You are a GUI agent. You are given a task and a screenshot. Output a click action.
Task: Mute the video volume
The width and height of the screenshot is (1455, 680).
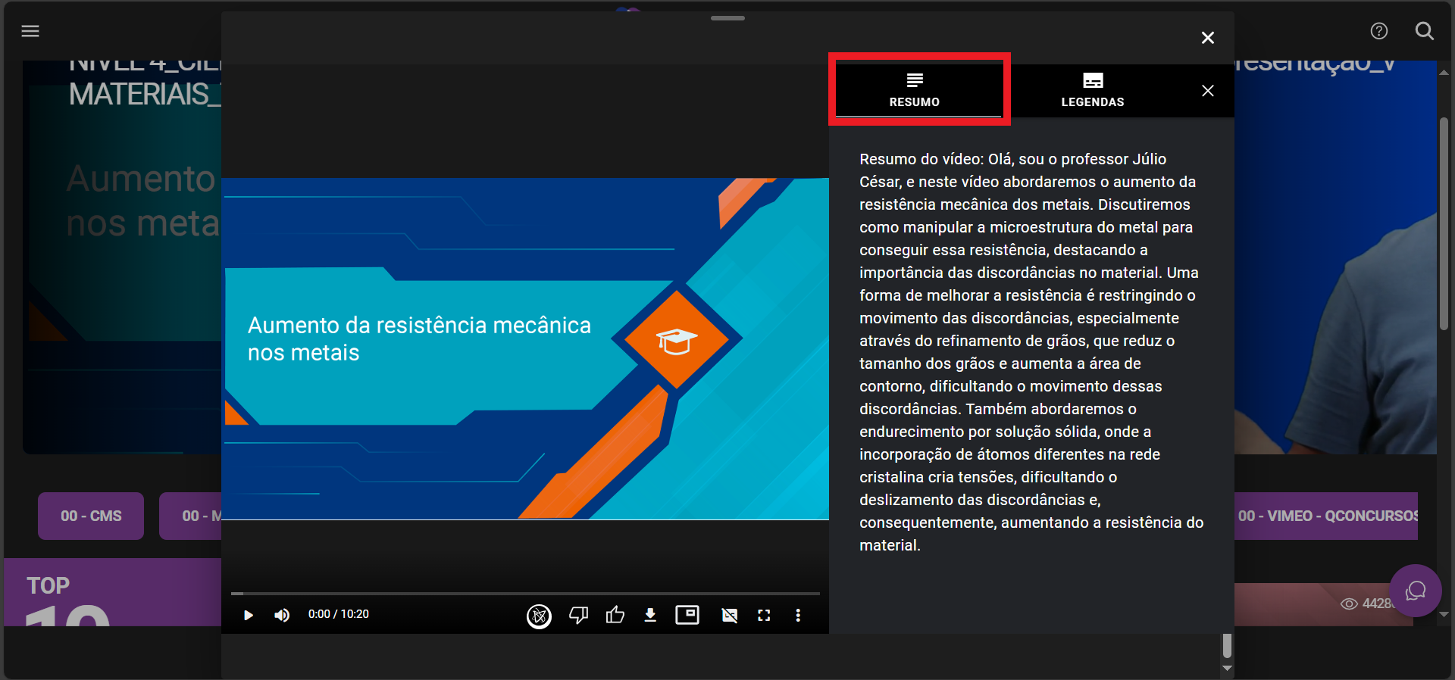pyautogui.click(x=282, y=615)
